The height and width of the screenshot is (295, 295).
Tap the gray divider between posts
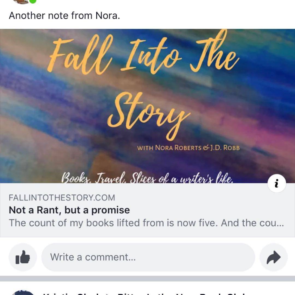tap(147, 278)
